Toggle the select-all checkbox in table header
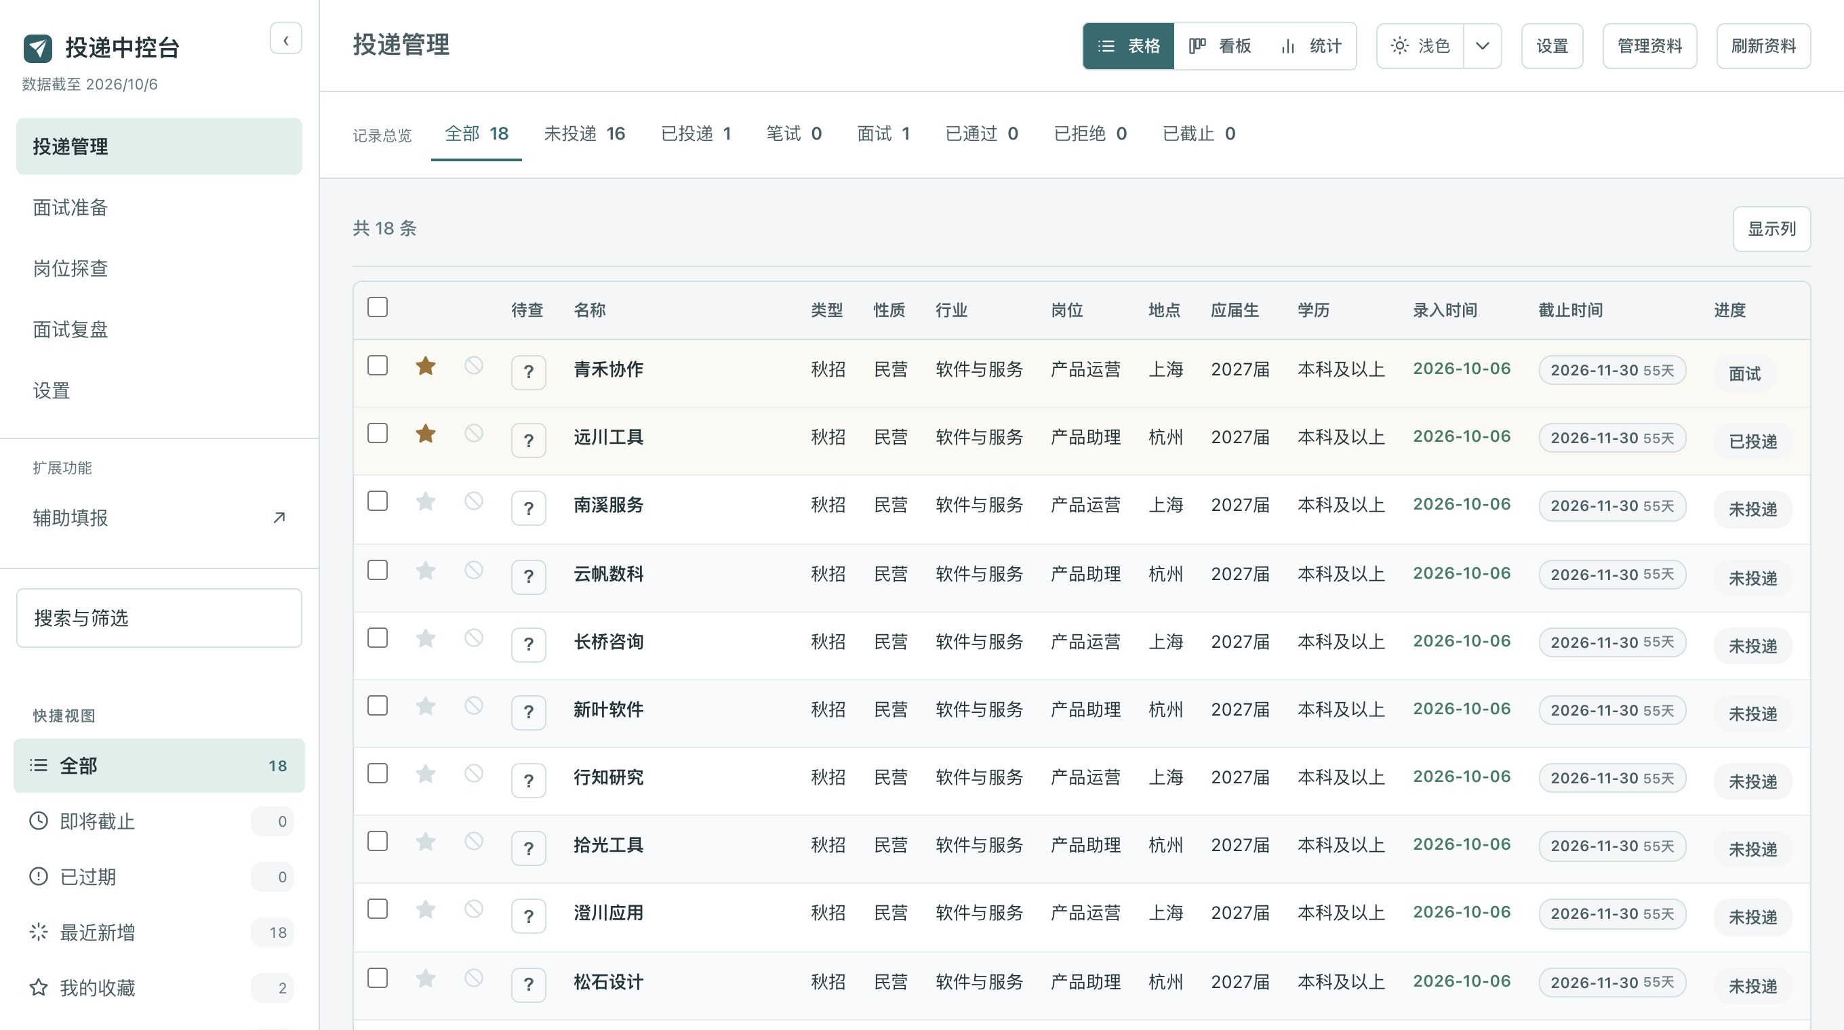 (x=377, y=308)
